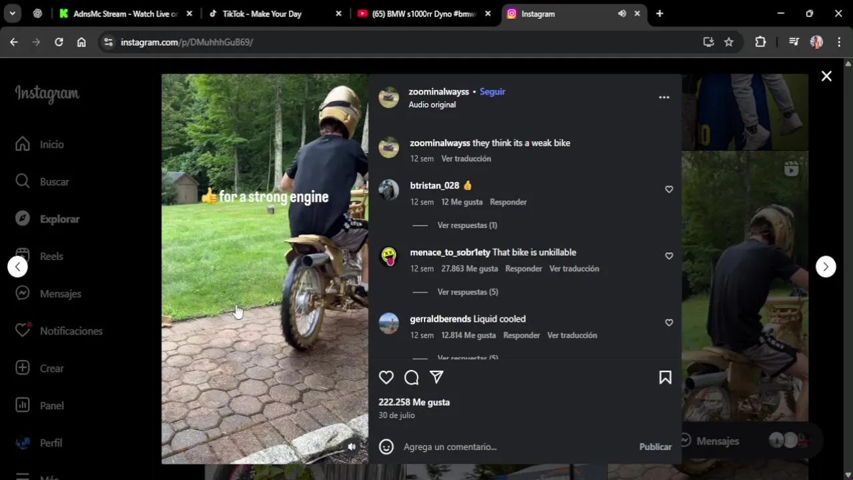The image size is (853, 480).
Task: Open Explorar in the sidebar
Action: (47, 219)
